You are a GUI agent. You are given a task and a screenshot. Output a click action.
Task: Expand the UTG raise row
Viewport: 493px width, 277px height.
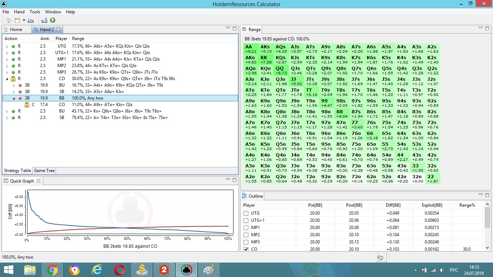pos(7,46)
